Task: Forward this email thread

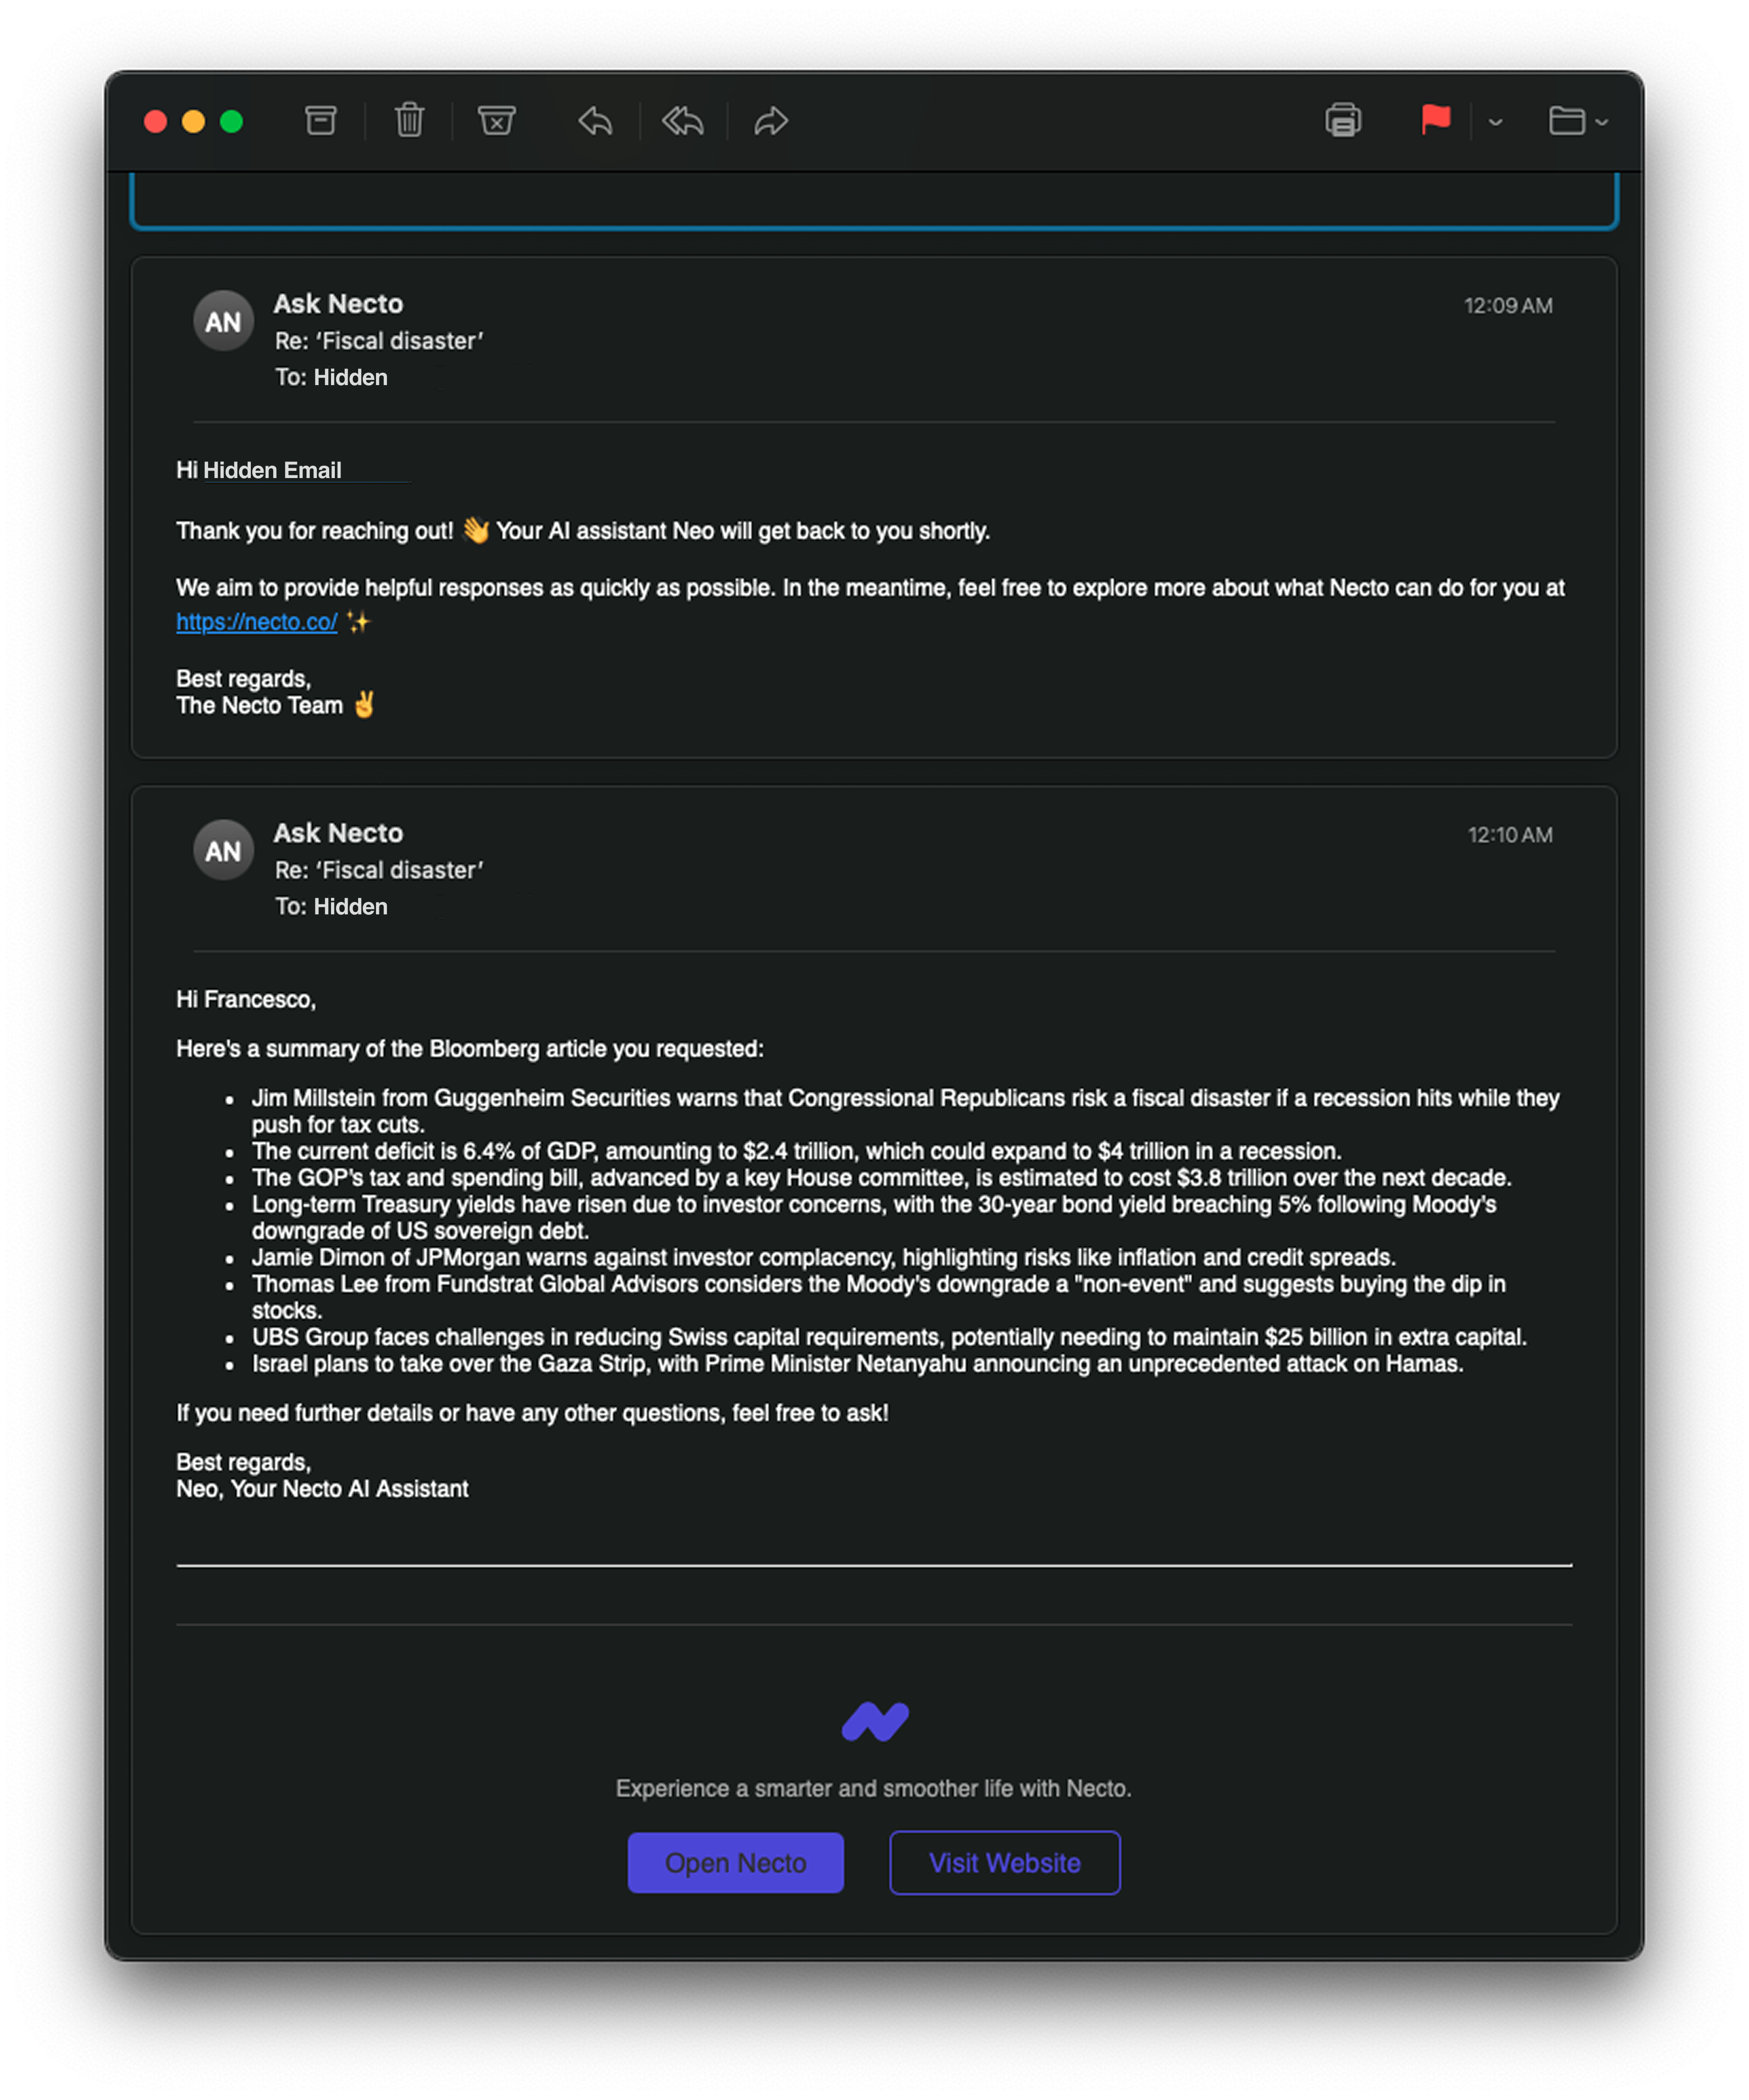Action: coord(771,121)
